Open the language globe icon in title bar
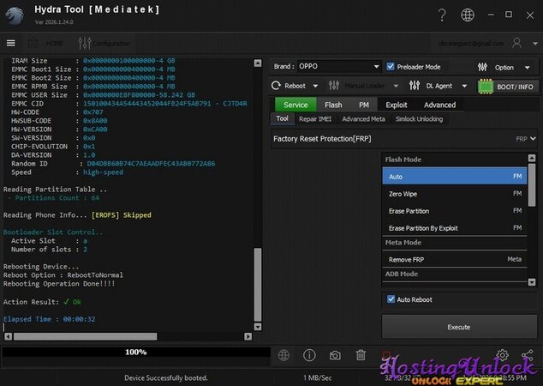This screenshot has width=543, height=386. pos(467,15)
